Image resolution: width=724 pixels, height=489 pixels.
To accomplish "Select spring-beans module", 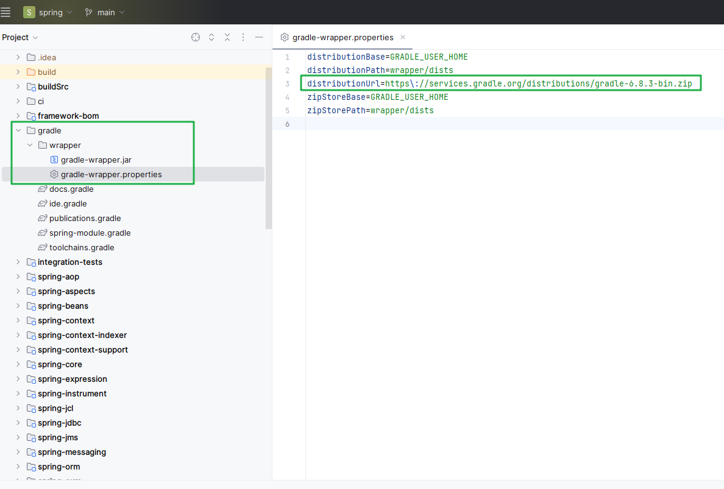I will pos(63,306).
